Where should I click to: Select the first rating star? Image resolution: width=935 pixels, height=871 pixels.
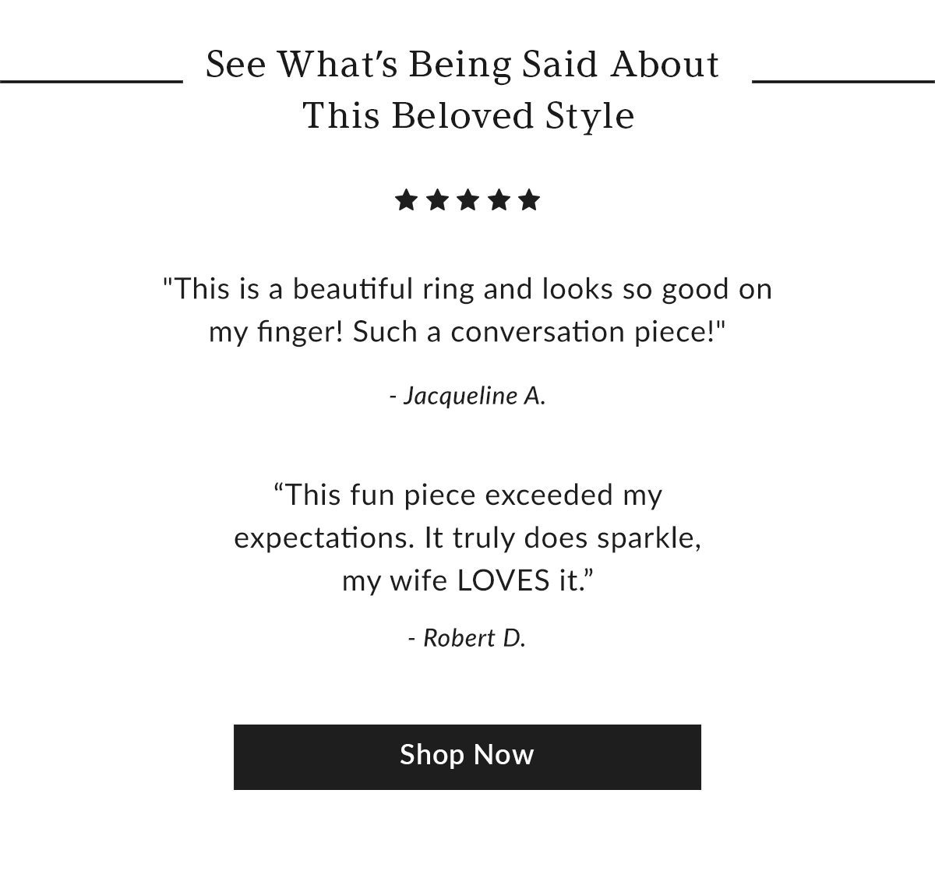tap(406, 200)
